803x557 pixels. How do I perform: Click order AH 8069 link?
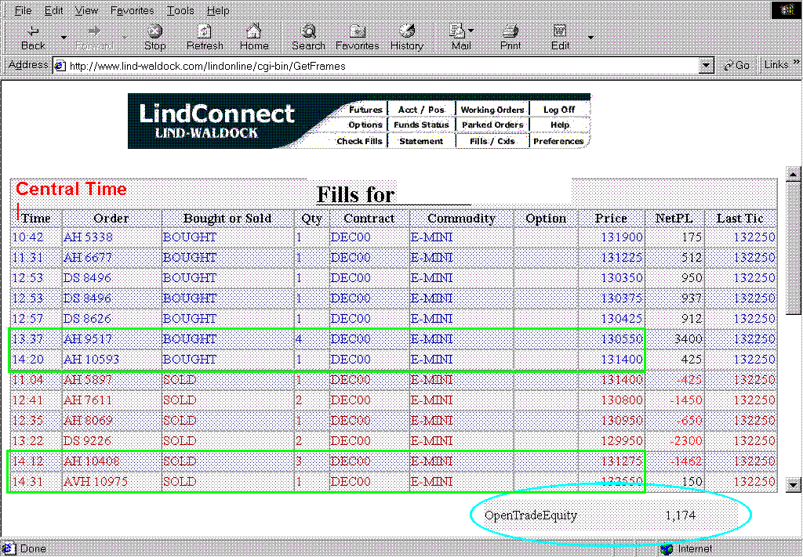coord(88,421)
